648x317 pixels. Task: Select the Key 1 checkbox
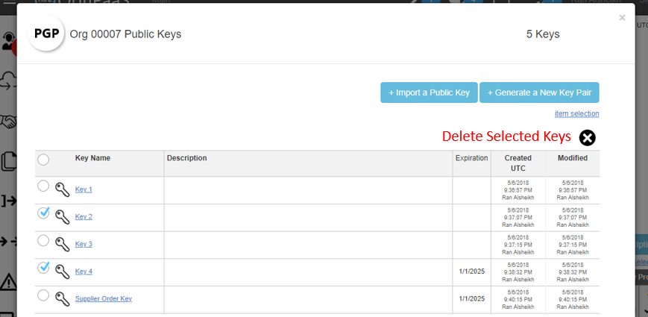(x=43, y=186)
